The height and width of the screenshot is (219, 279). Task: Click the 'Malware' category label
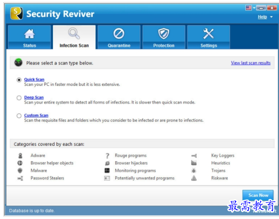tap(39, 170)
